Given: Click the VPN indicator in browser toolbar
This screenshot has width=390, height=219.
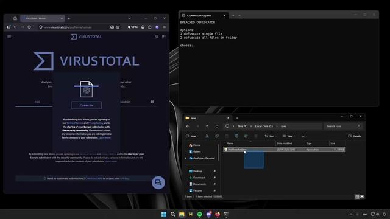Looking at the screenshot, I should pyautogui.click(x=133, y=27).
